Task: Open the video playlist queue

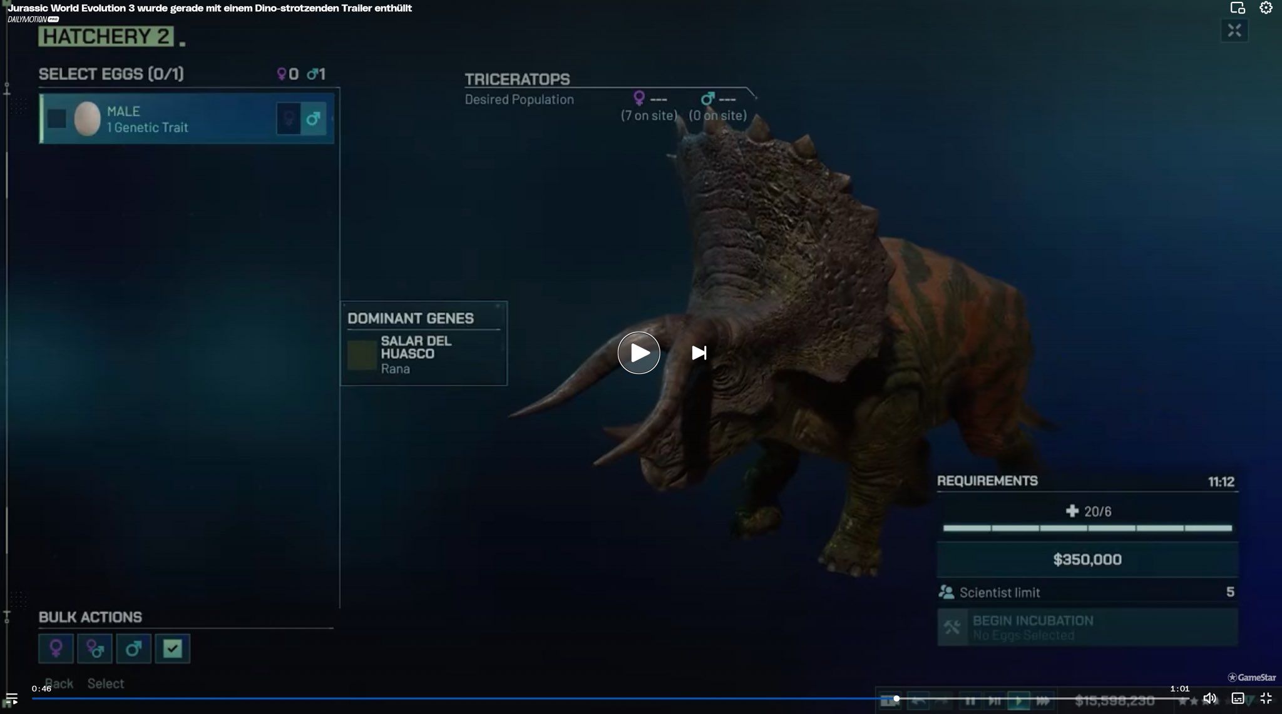Action: [x=11, y=698]
